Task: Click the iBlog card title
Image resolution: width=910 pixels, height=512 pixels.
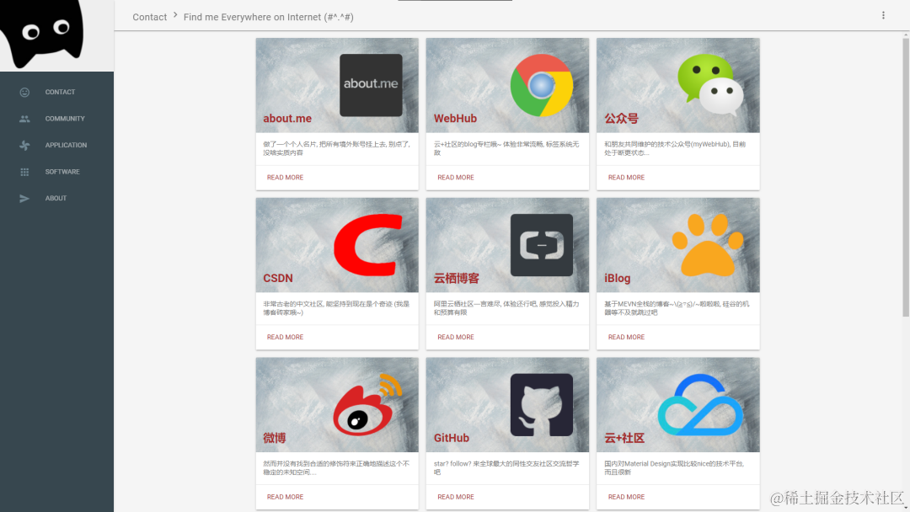Action: tap(617, 279)
